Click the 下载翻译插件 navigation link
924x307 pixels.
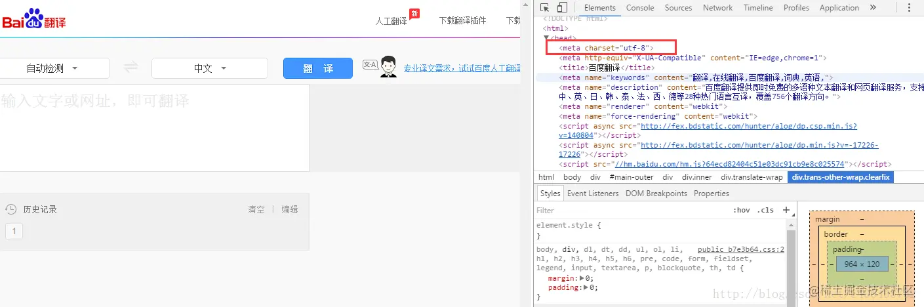[x=462, y=20]
